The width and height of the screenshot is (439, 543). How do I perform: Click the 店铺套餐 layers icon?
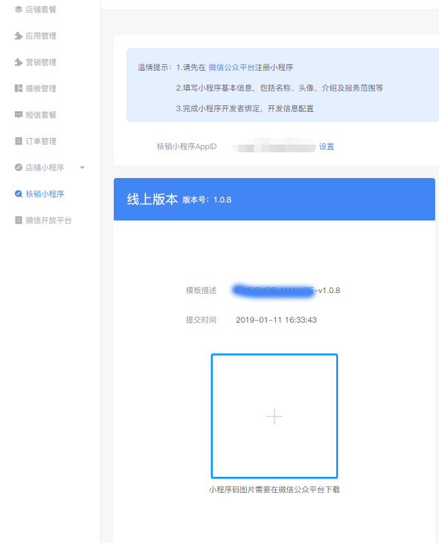coord(19,10)
